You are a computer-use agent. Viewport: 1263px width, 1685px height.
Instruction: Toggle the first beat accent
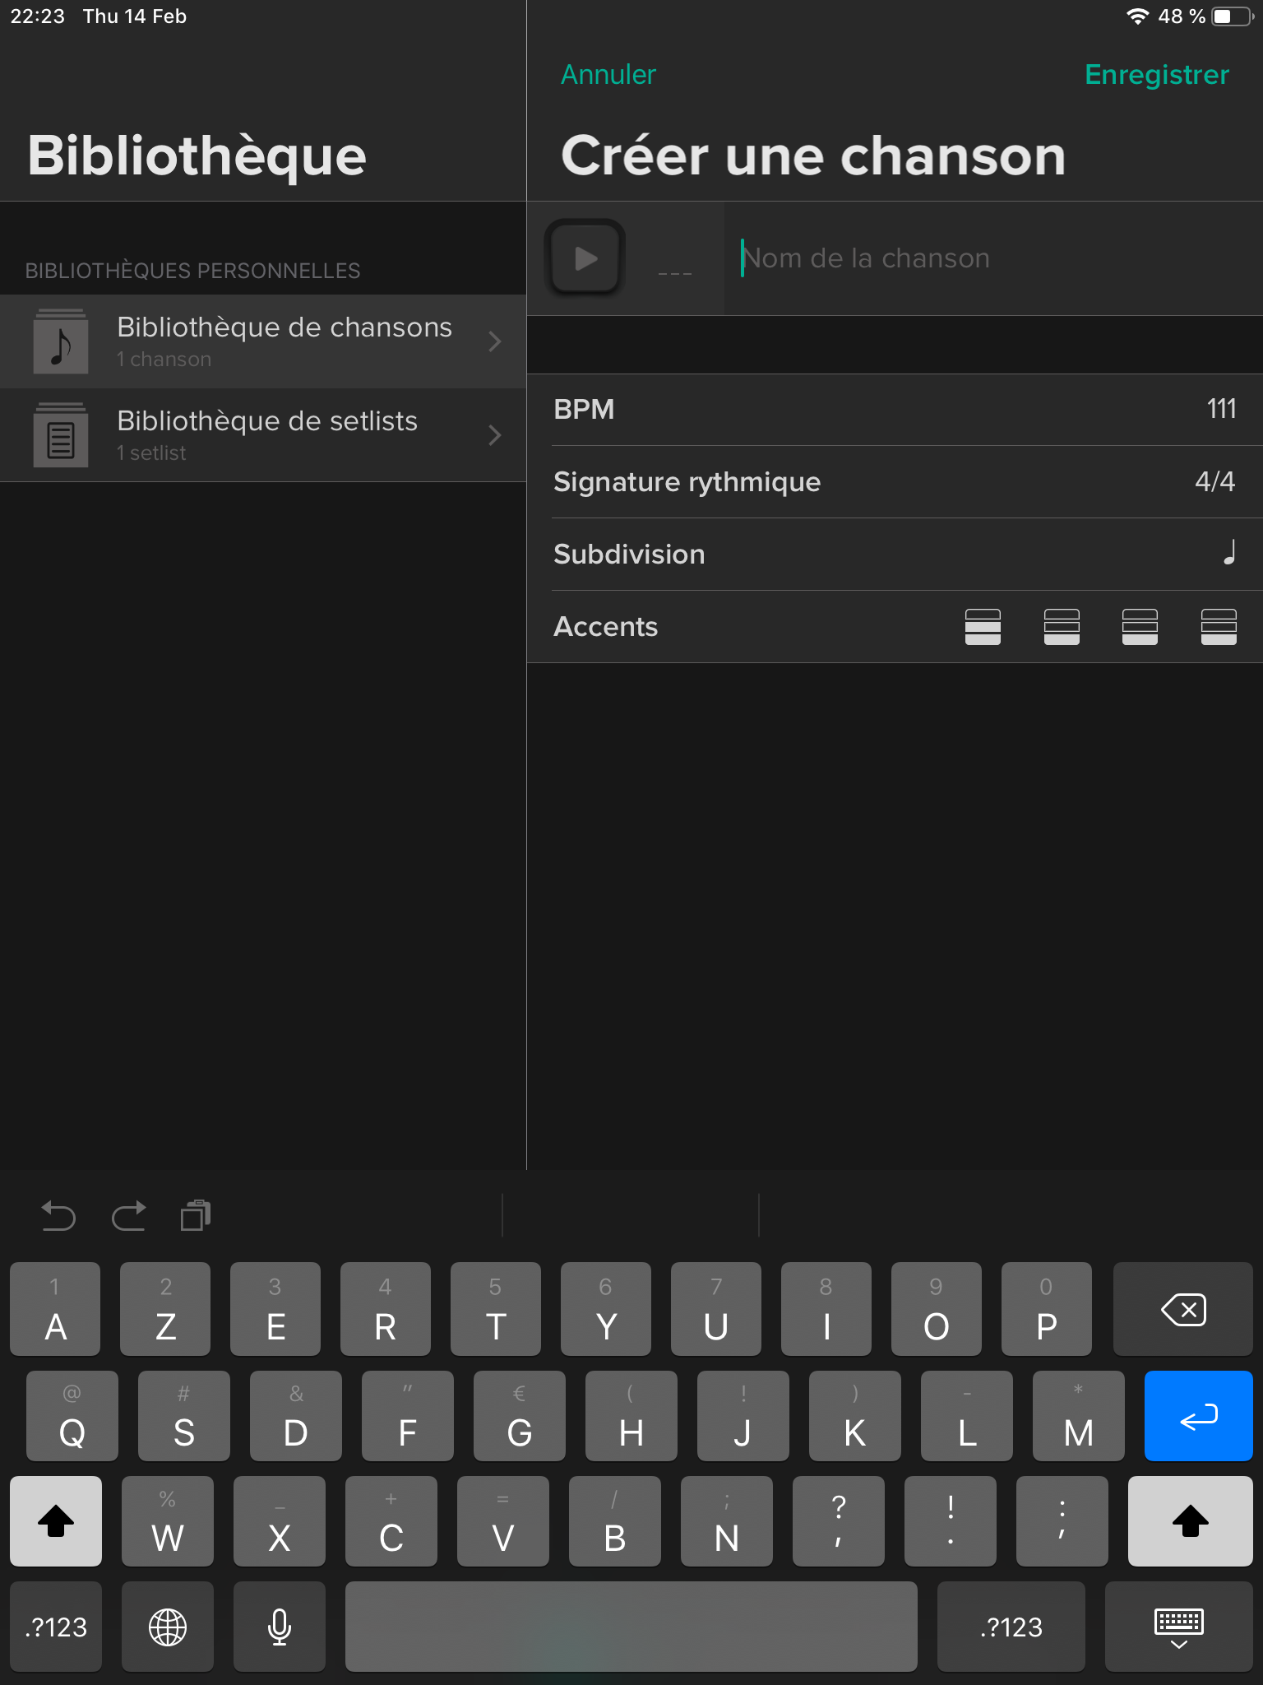(x=983, y=627)
